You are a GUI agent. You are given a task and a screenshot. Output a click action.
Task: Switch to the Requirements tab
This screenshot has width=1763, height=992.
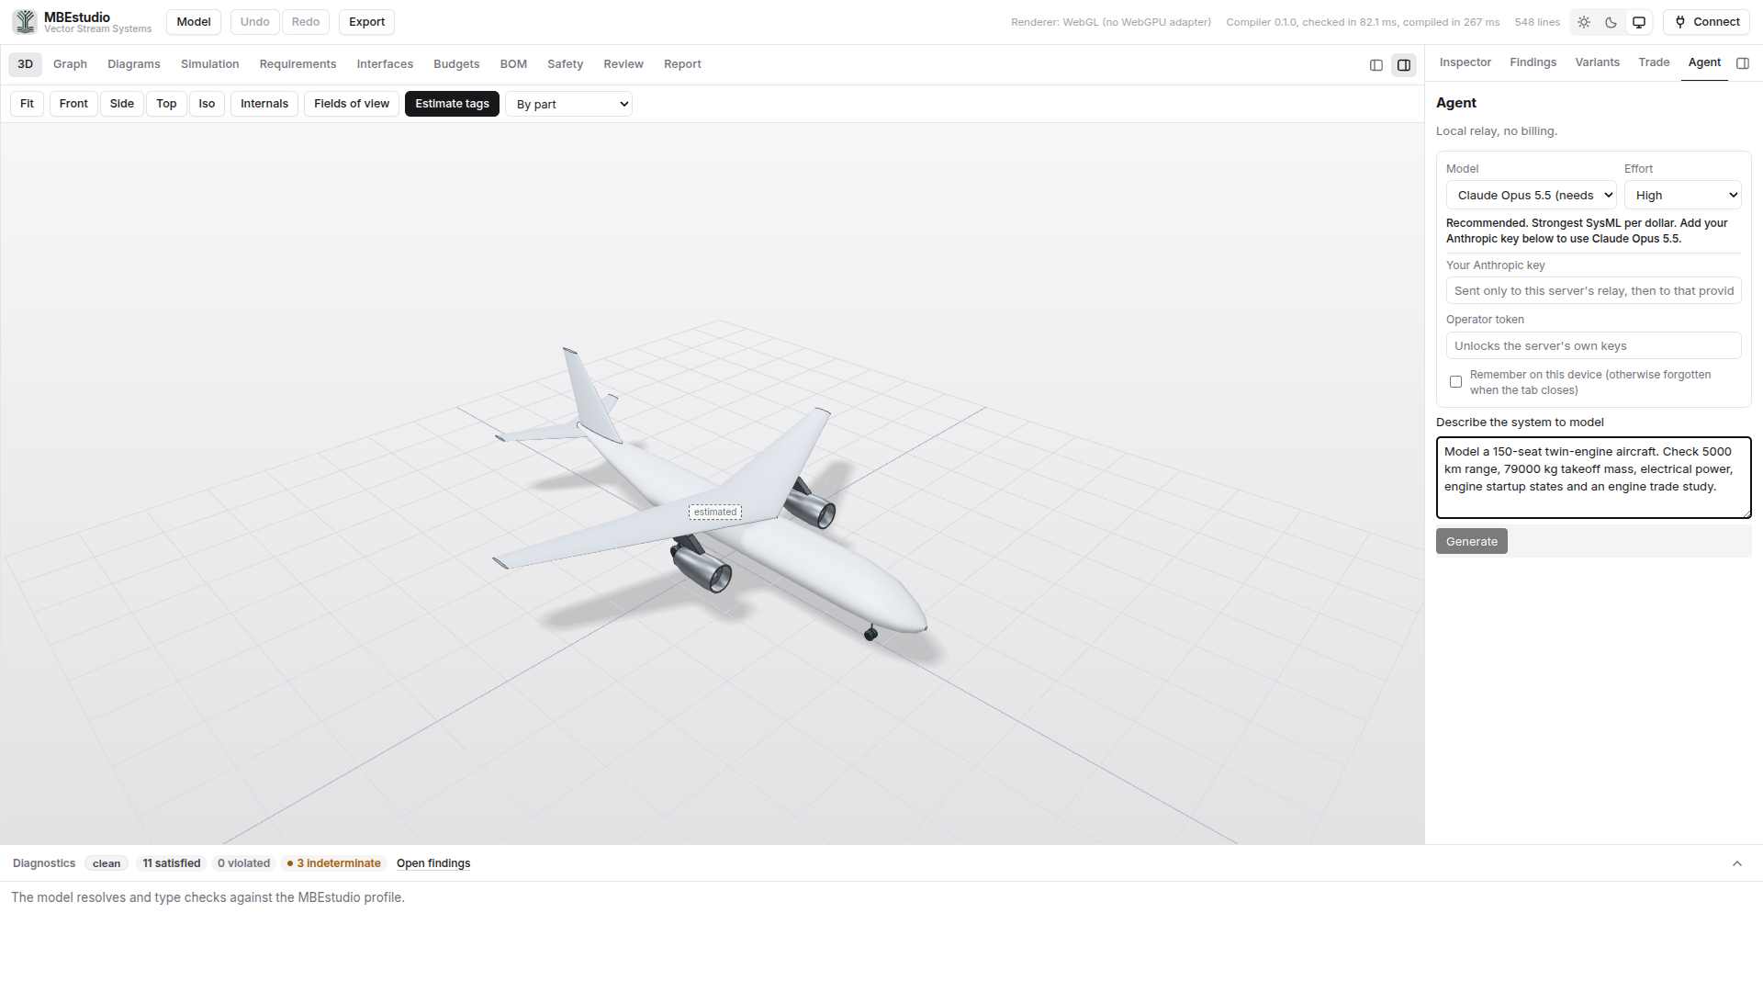pyautogui.click(x=298, y=64)
